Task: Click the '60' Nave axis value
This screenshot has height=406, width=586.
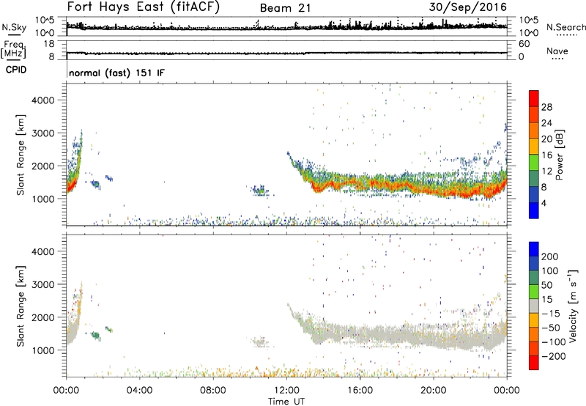Action: (524, 44)
